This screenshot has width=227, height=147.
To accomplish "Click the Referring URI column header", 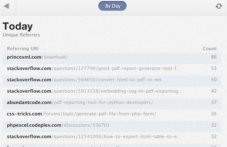I will point(23,49).
